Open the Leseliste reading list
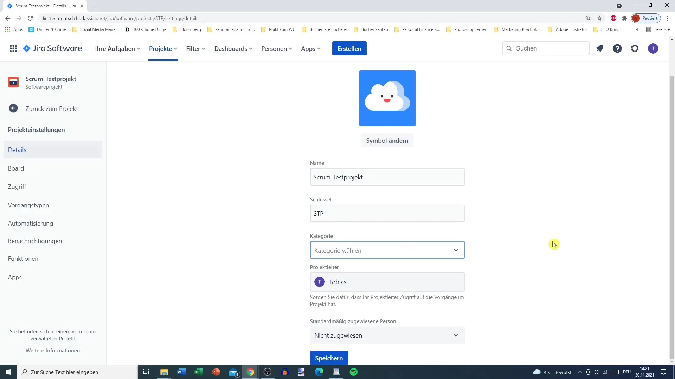Screen dimensions: 675x379 [x=658, y=29]
